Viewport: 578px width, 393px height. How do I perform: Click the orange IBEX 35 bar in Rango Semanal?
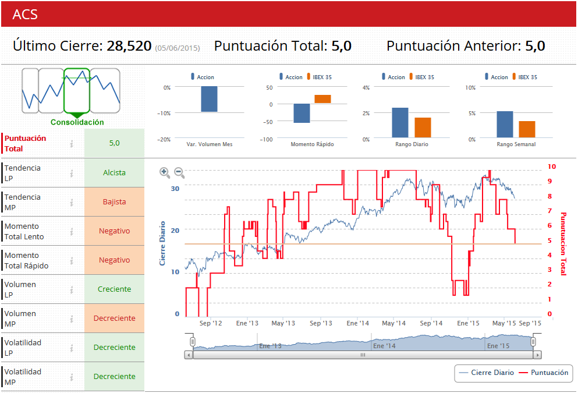click(x=527, y=129)
